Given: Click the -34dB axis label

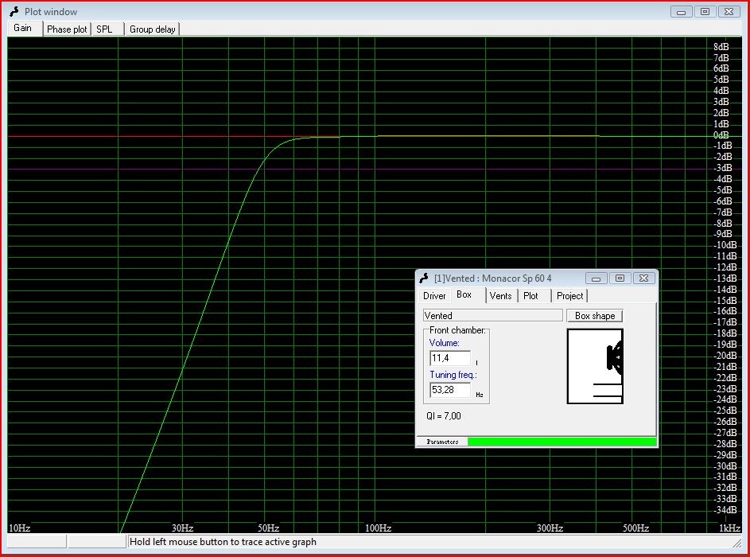Looking at the screenshot, I should click(x=725, y=509).
